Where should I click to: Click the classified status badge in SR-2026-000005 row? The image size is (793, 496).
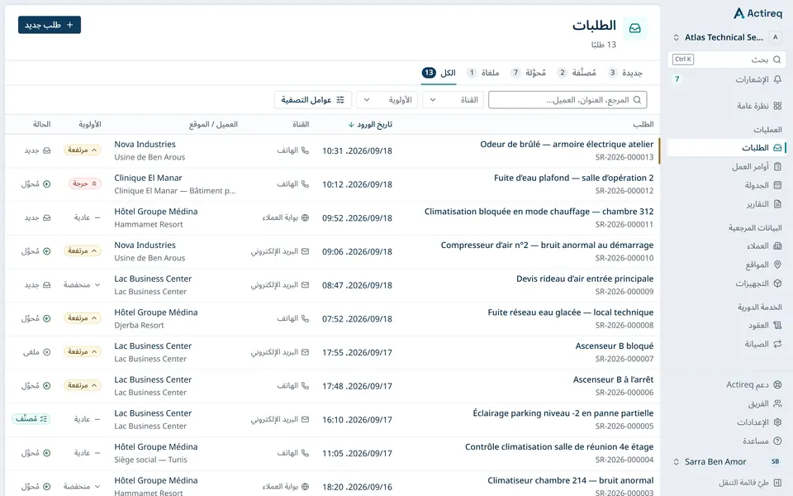[31, 418]
